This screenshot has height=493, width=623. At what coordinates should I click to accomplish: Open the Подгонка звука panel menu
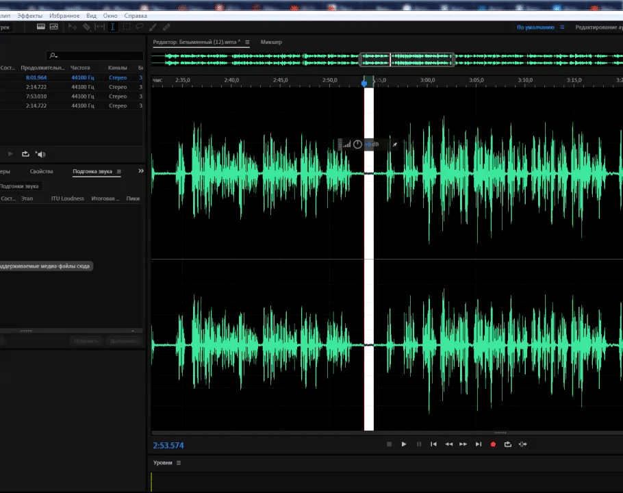[118, 172]
